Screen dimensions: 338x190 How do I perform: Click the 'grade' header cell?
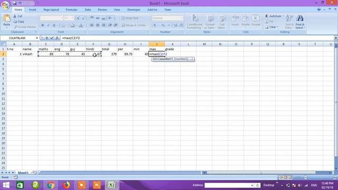tap(173, 49)
